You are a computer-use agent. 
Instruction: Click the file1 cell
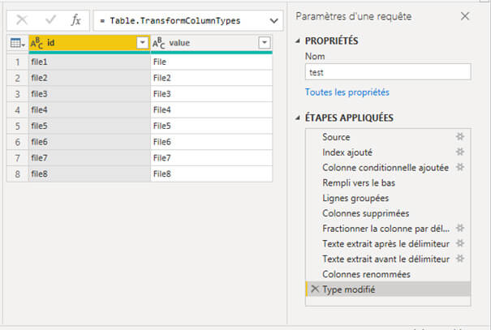coord(89,62)
